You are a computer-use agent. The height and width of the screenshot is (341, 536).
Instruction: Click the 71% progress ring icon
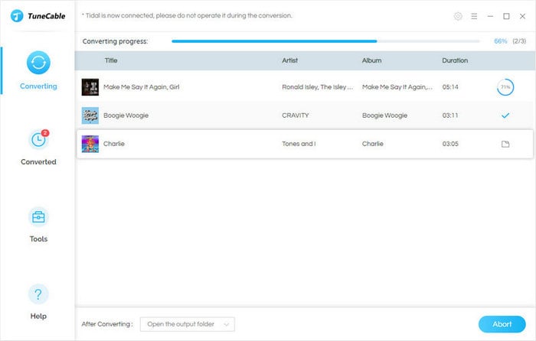[505, 87]
